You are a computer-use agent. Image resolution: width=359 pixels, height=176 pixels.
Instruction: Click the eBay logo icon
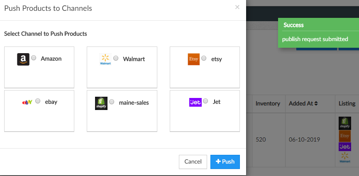(27, 102)
